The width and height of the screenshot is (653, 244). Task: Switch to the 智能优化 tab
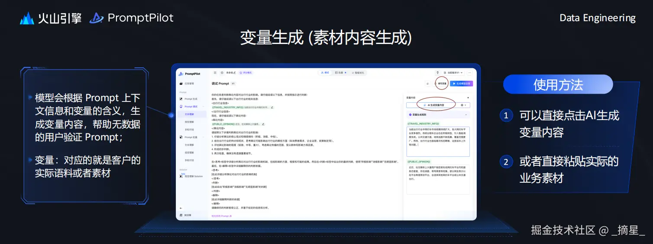[x=358, y=73]
